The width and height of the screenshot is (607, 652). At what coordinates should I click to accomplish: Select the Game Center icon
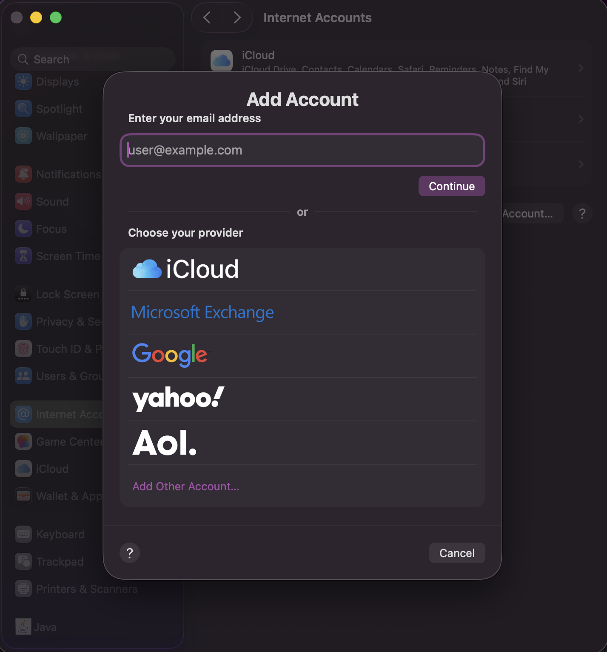[23, 441]
